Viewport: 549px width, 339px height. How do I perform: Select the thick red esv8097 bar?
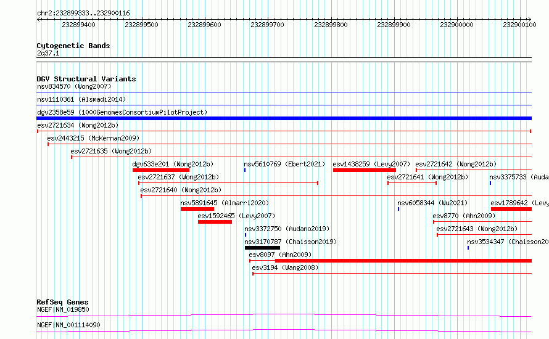[403, 261]
